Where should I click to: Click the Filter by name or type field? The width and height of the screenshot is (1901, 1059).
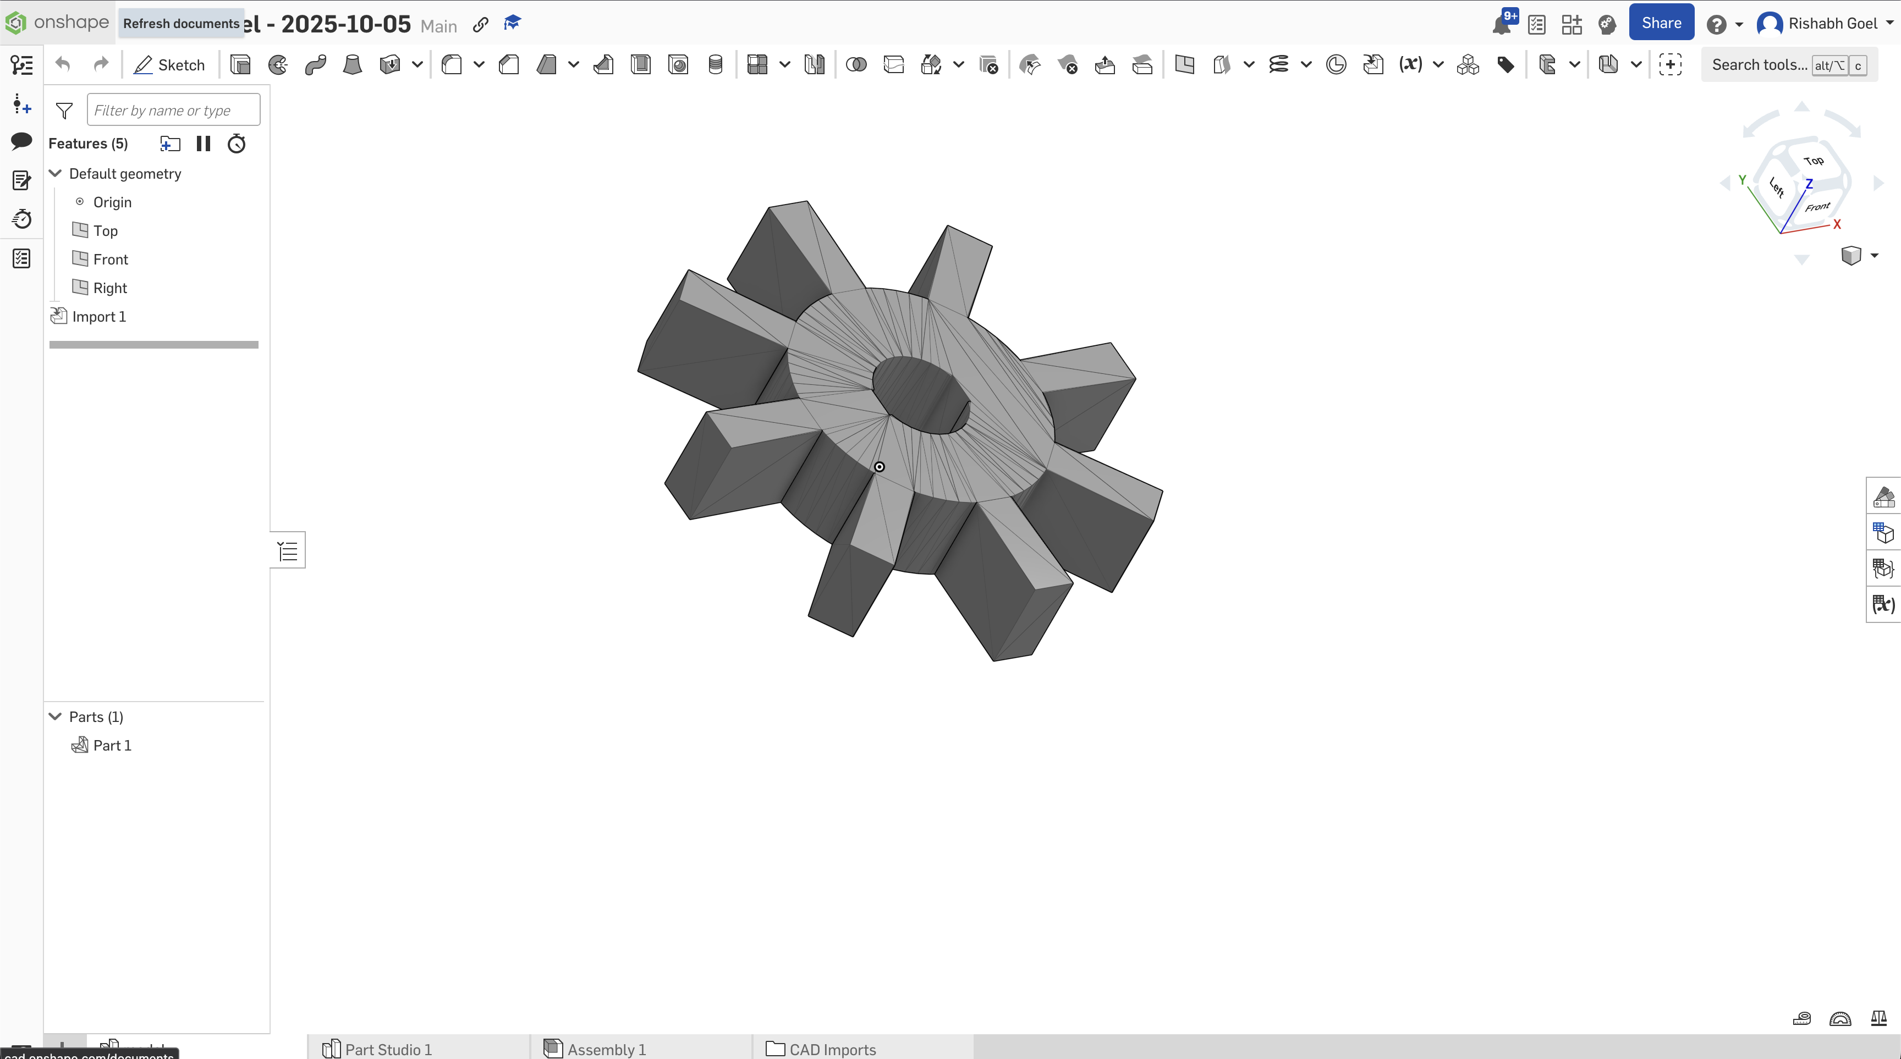[173, 110]
